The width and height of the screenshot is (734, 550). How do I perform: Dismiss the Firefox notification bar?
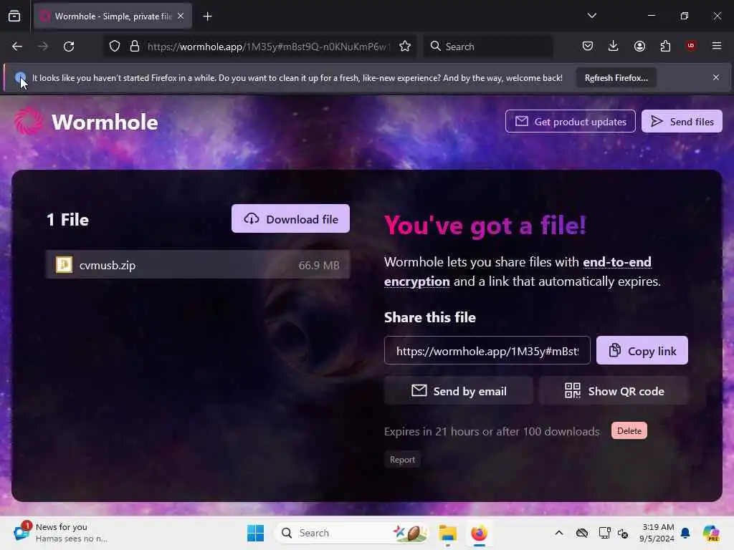[x=716, y=77]
